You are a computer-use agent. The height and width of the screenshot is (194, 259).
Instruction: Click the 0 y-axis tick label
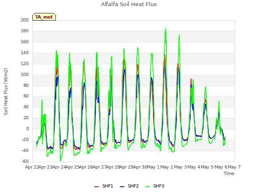point(28,129)
